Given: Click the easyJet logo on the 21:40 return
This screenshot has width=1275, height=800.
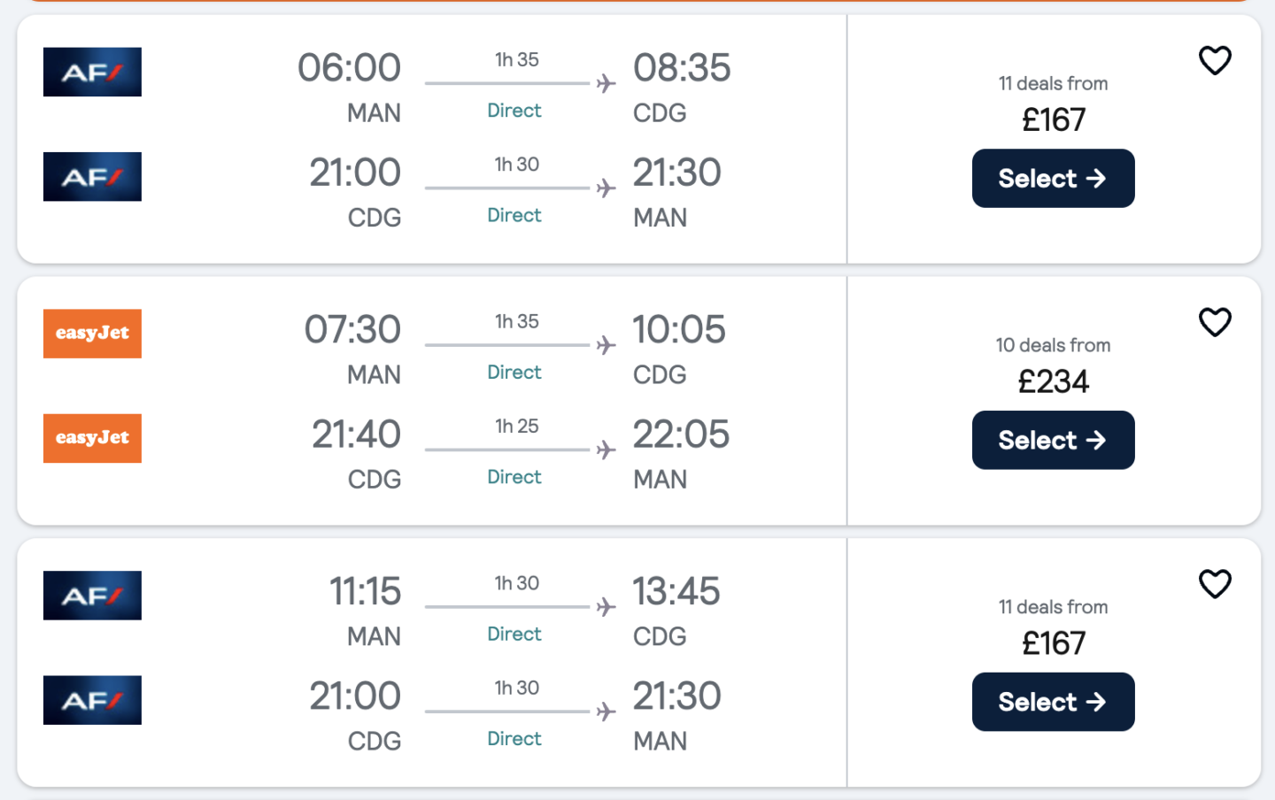Looking at the screenshot, I should [92, 438].
